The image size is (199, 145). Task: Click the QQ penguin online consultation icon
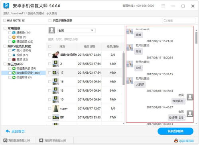176,141
